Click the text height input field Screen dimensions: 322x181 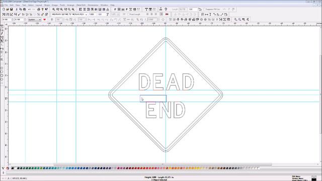[92, 15]
